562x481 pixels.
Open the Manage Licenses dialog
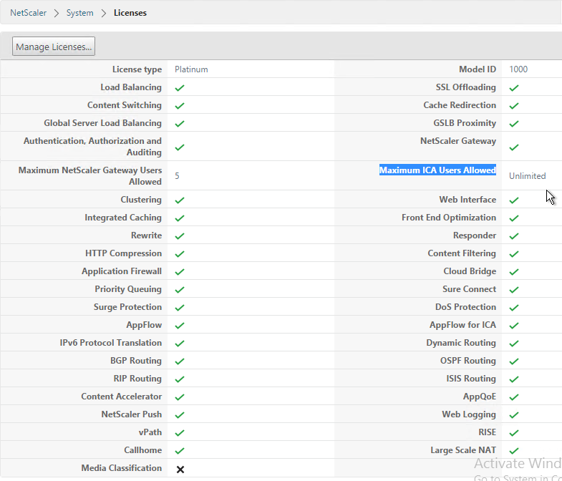(x=54, y=47)
